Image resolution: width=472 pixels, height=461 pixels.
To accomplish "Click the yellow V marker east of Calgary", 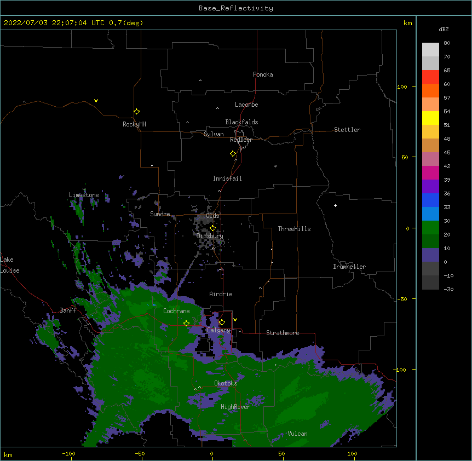I will coord(235,320).
